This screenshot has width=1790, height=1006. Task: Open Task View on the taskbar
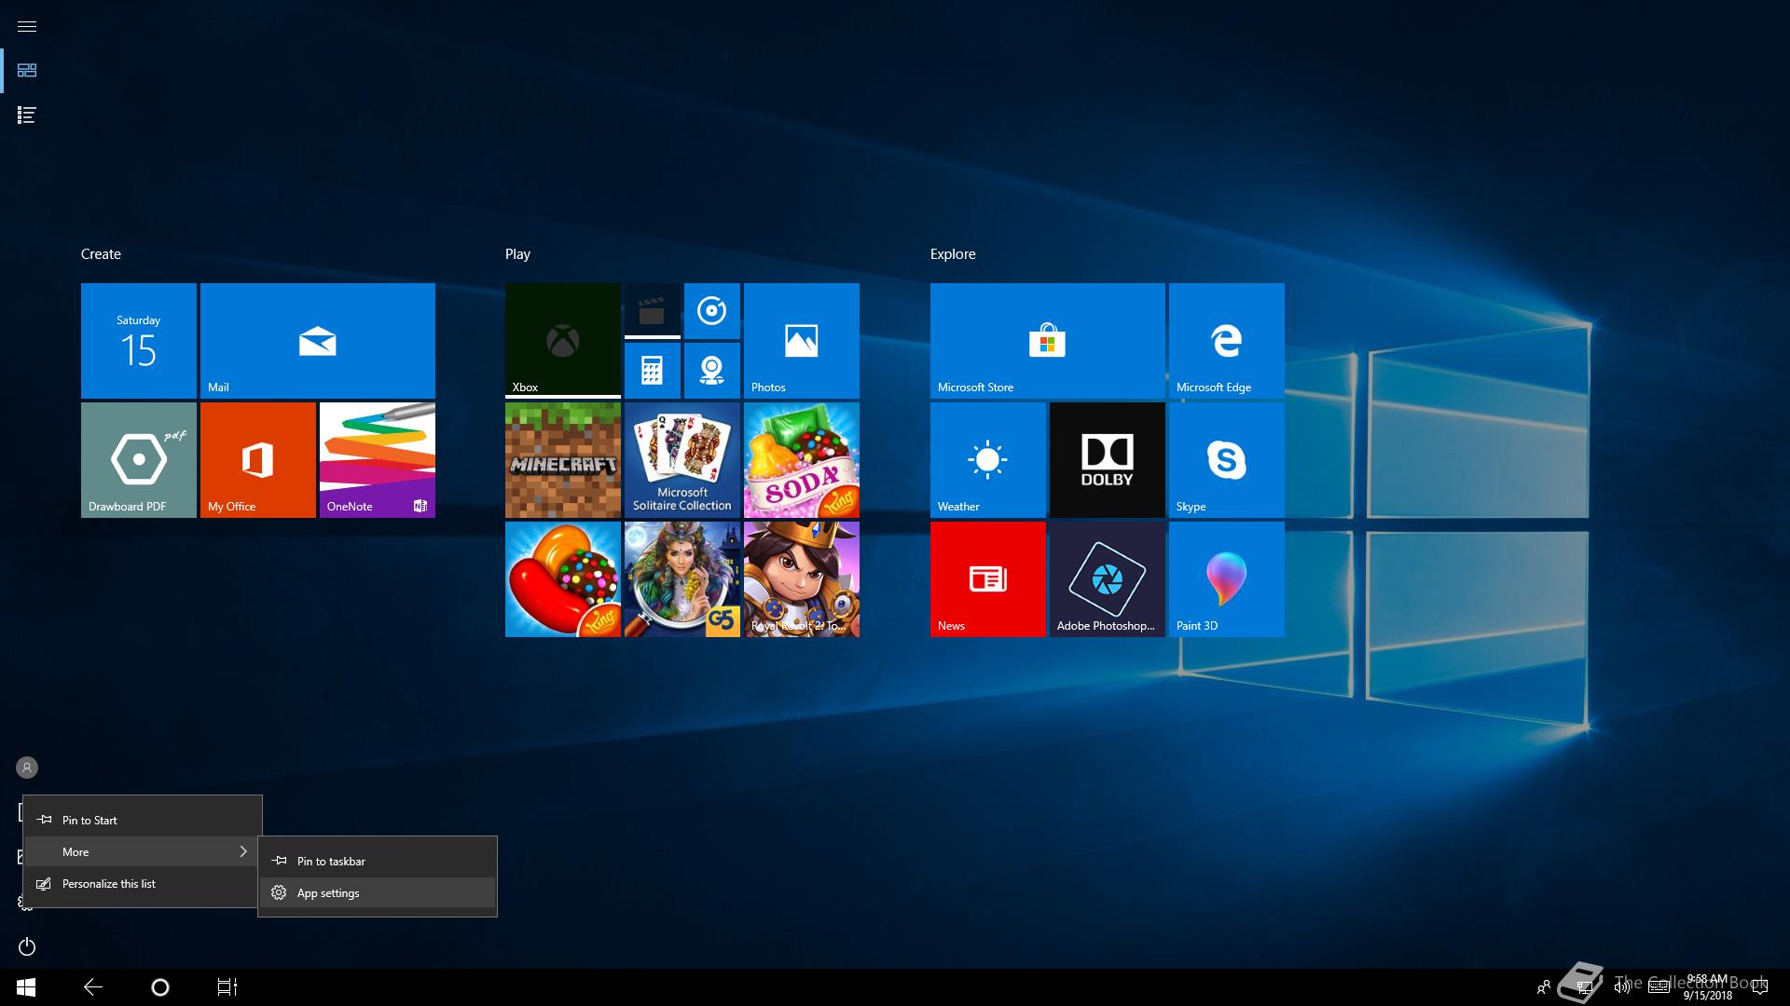(x=227, y=987)
